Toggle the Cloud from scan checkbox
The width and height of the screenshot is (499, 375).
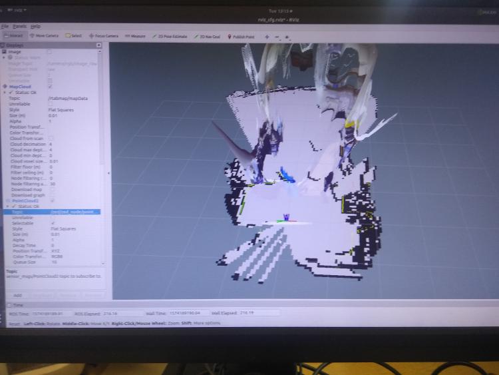point(51,138)
